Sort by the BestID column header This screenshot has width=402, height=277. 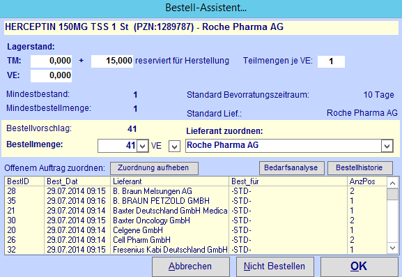pyautogui.click(x=24, y=181)
